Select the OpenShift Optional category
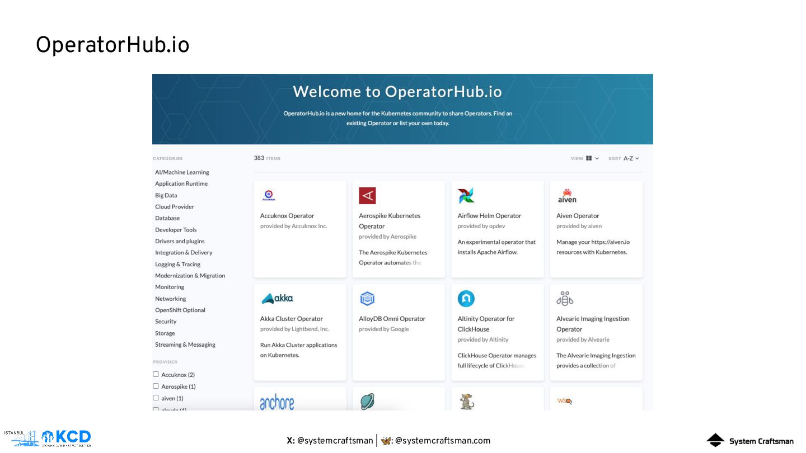The width and height of the screenshot is (806, 453). coord(180,310)
